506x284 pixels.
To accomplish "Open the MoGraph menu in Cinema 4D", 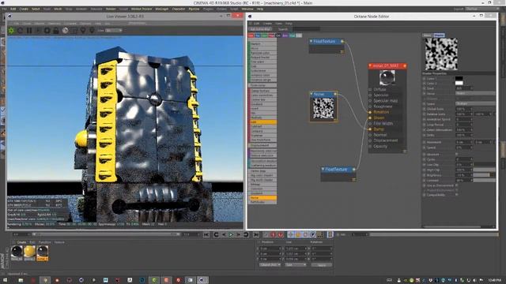I will click(161, 9).
